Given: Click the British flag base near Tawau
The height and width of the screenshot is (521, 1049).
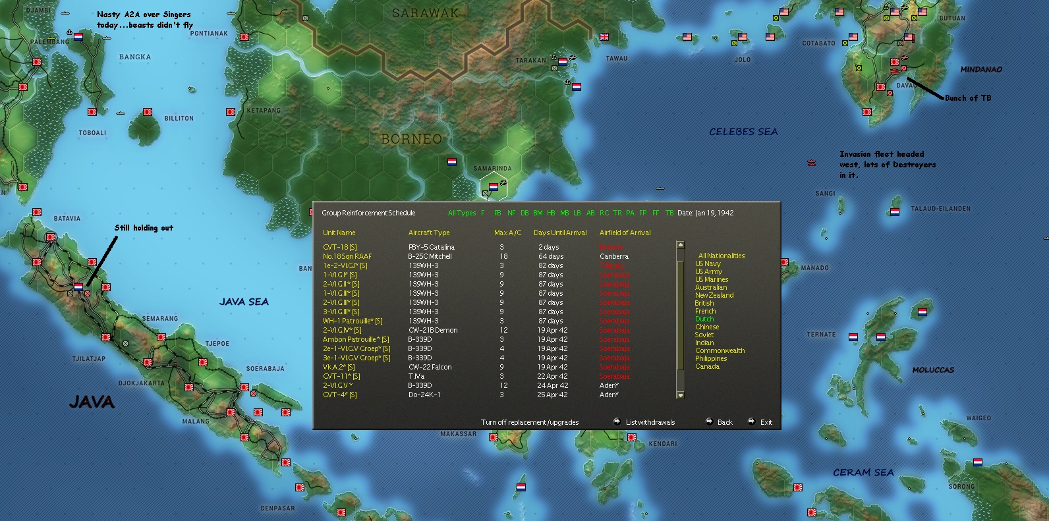Looking at the screenshot, I should click(604, 37).
